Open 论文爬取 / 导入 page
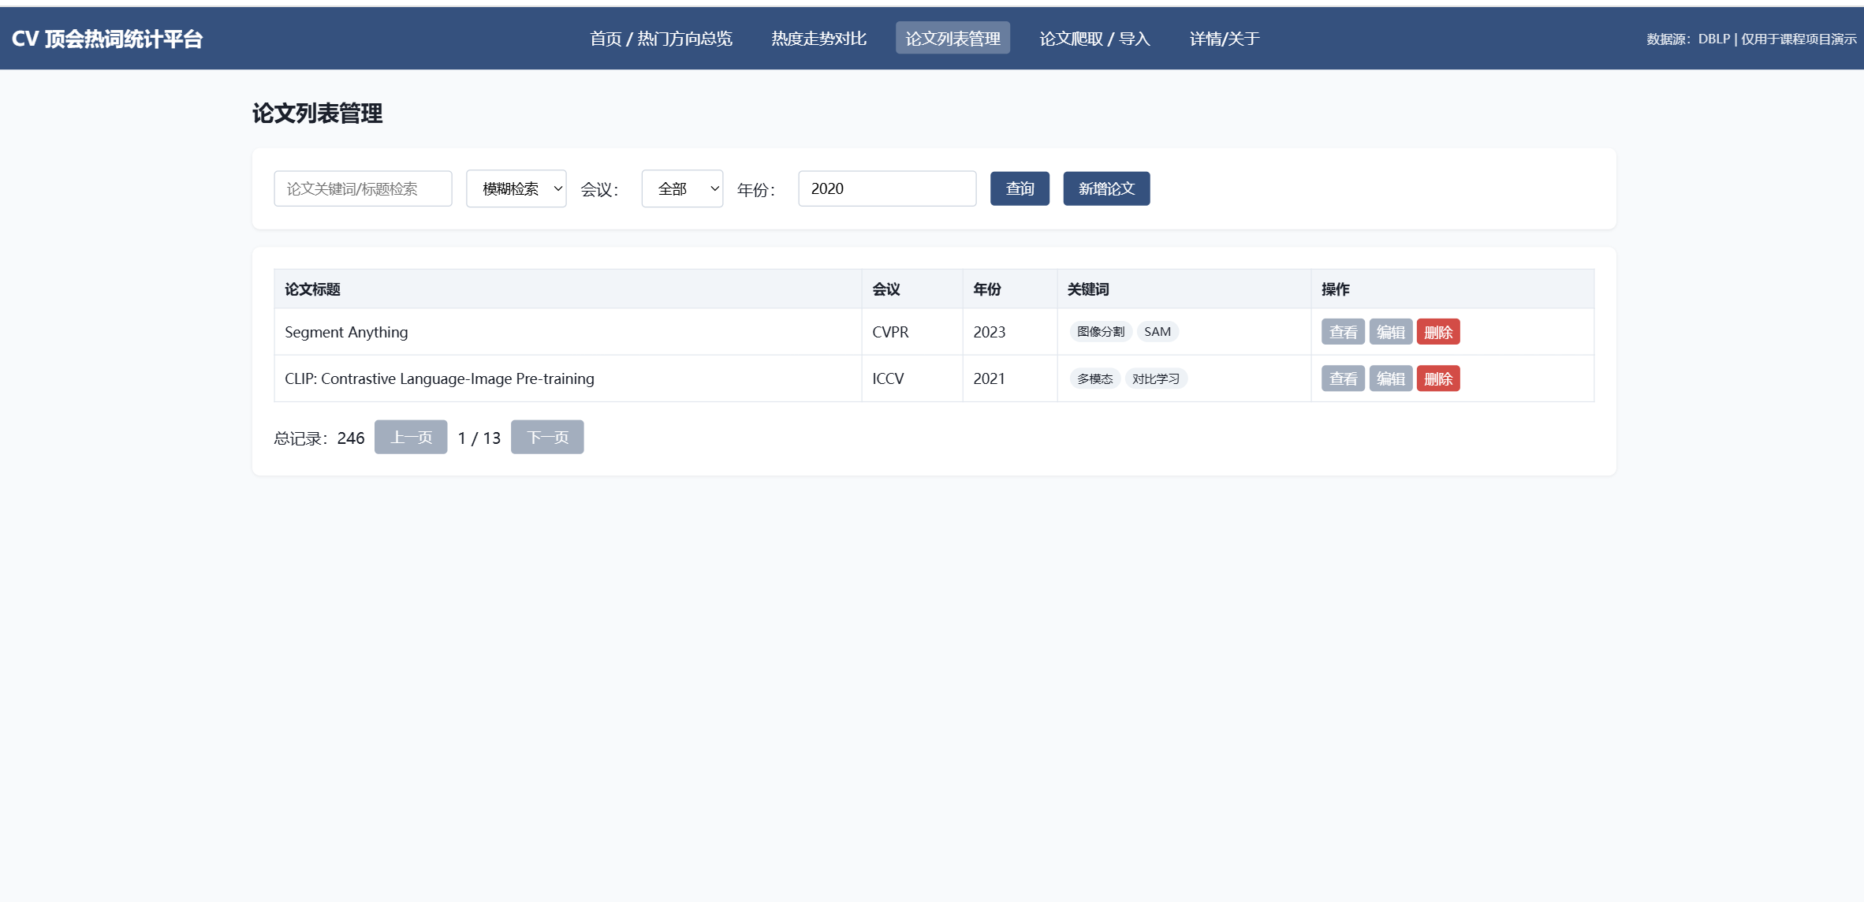 [1094, 39]
